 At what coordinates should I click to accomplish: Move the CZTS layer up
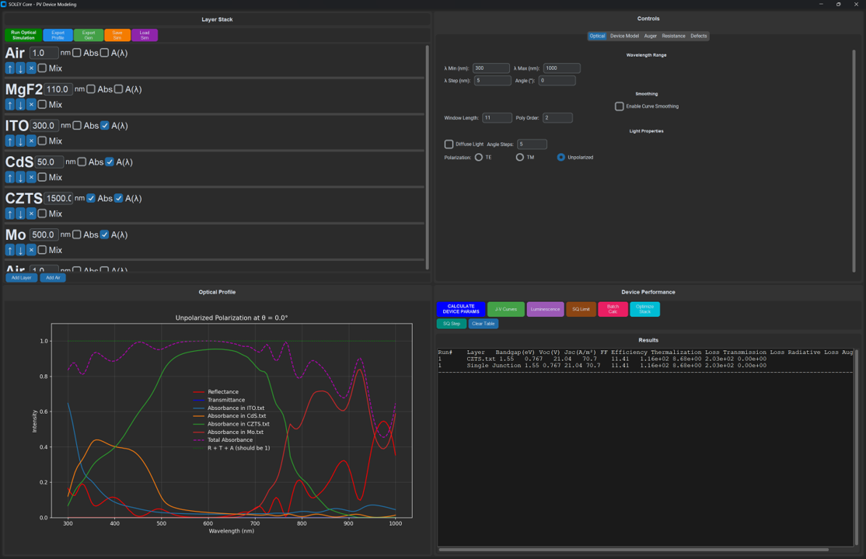coord(9,213)
